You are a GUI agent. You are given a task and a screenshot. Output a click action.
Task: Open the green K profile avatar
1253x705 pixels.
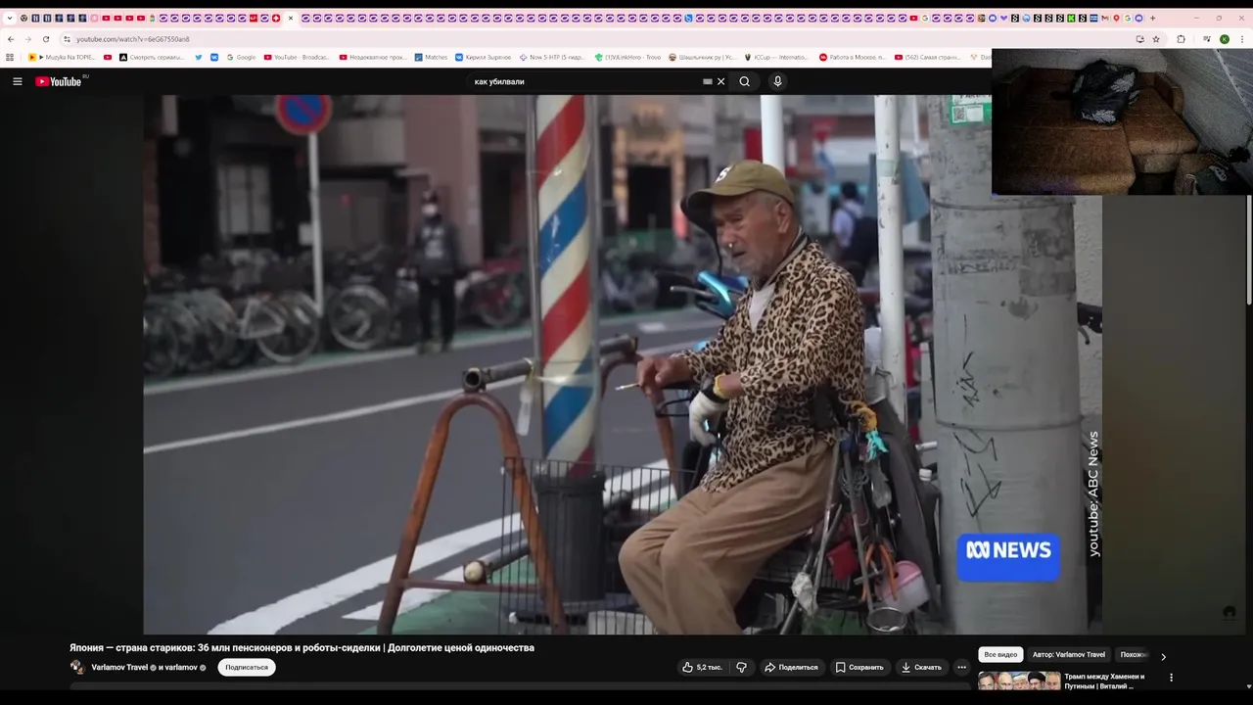coord(1224,39)
